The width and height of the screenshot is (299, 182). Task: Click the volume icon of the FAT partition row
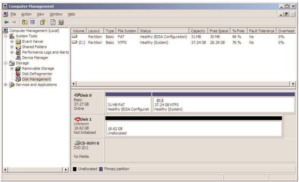click(75, 36)
